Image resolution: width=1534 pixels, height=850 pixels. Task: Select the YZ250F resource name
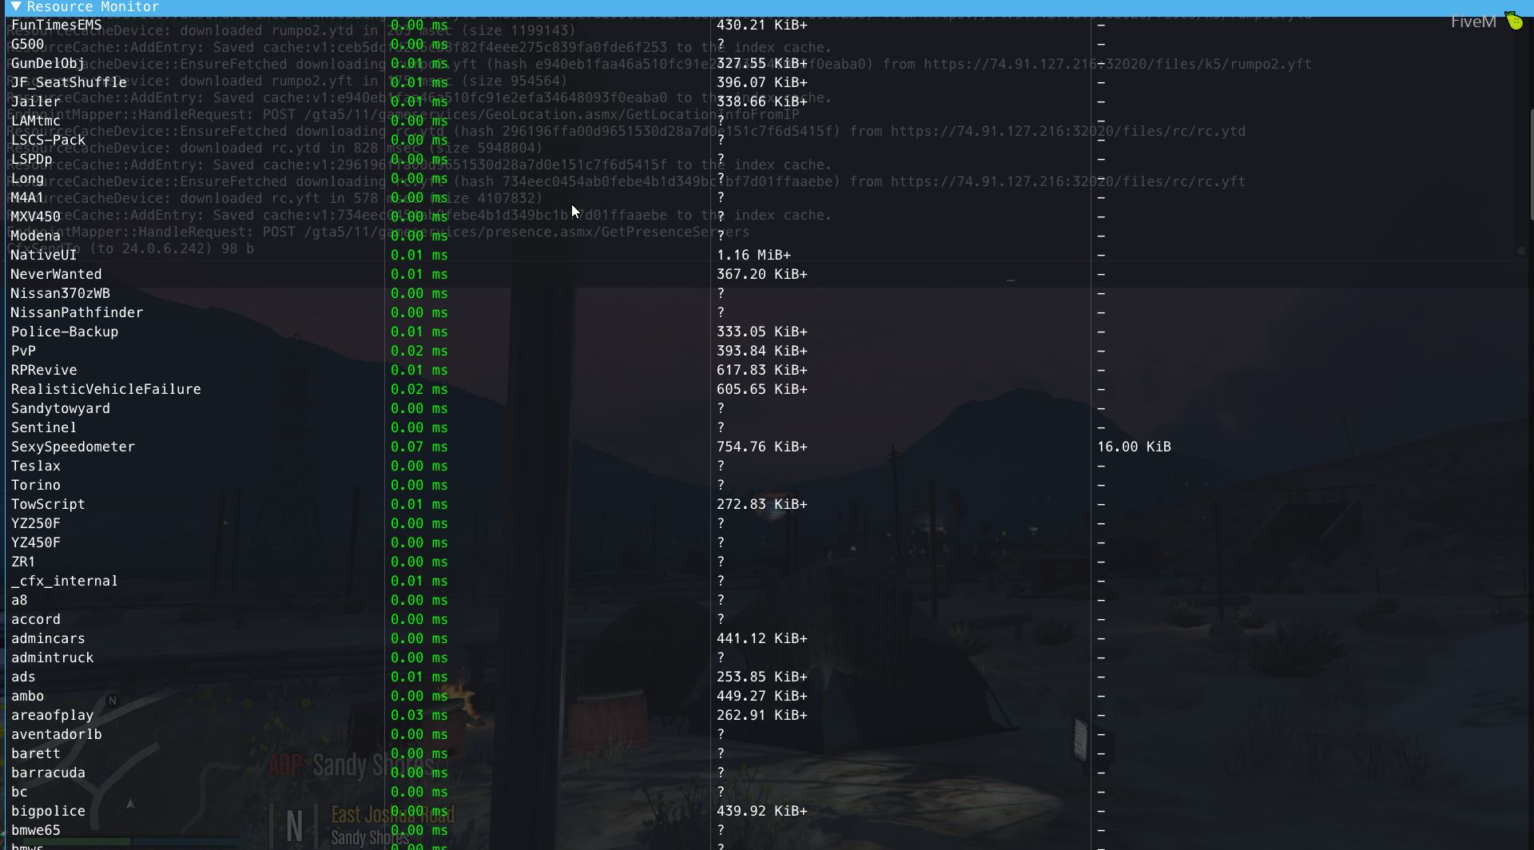[x=36, y=523]
